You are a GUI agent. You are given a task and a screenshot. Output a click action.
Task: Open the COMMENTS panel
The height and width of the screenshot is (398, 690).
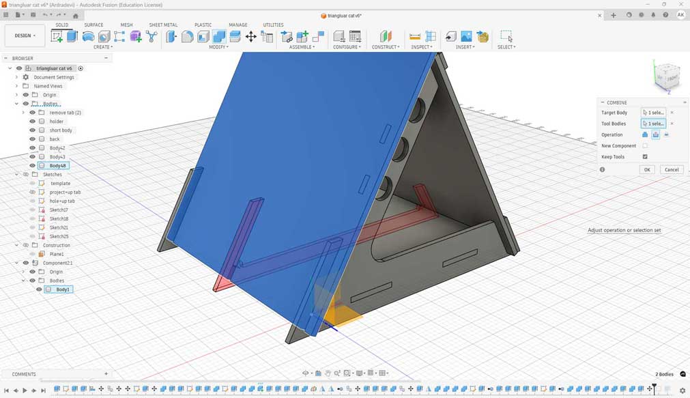[x=24, y=373]
